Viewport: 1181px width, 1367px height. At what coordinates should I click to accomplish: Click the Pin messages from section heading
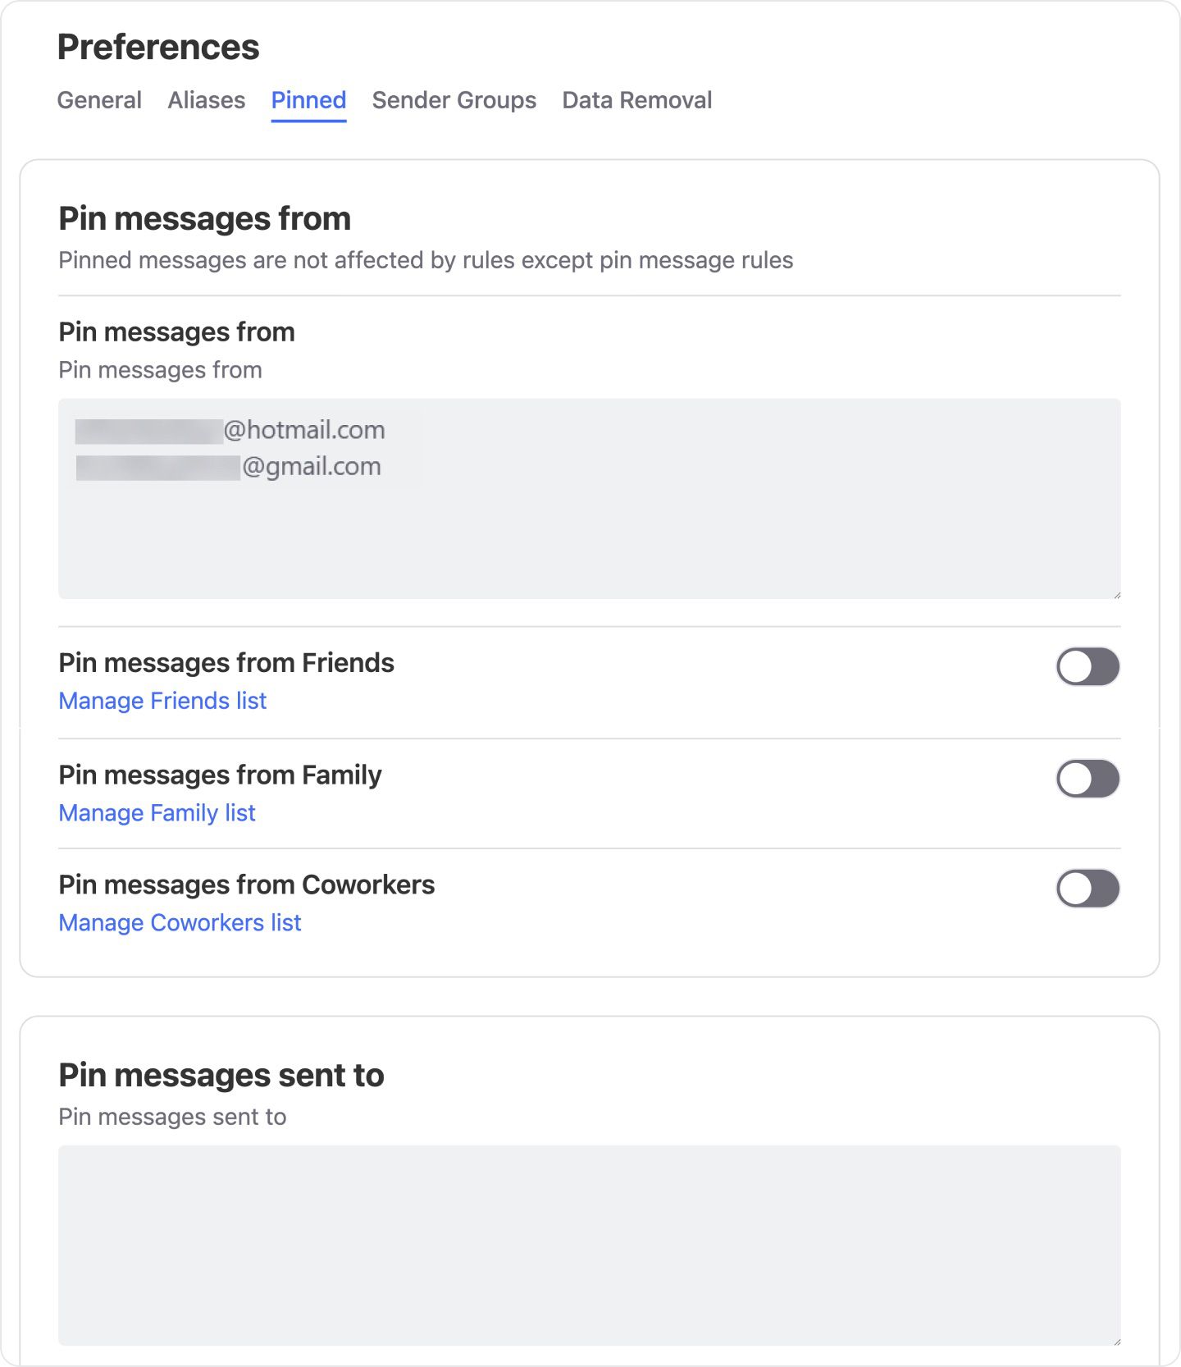(203, 218)
